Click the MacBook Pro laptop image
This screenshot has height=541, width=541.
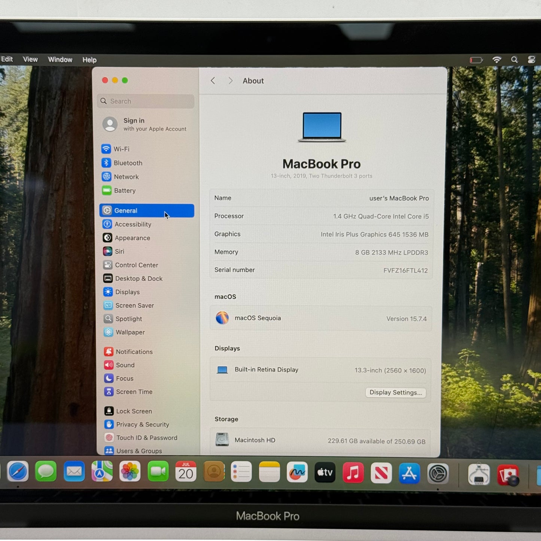322,127
